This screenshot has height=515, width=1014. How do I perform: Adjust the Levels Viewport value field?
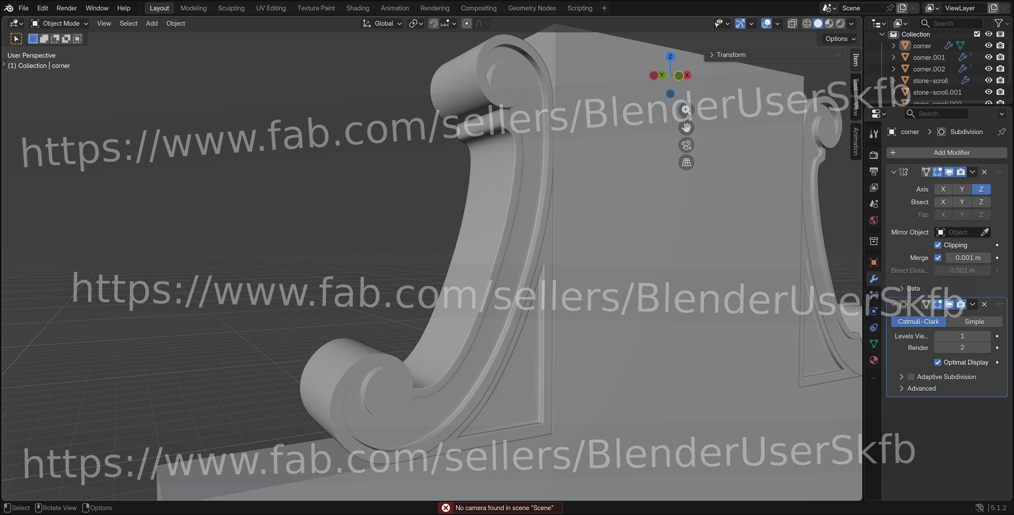click(x=962, y=336)
